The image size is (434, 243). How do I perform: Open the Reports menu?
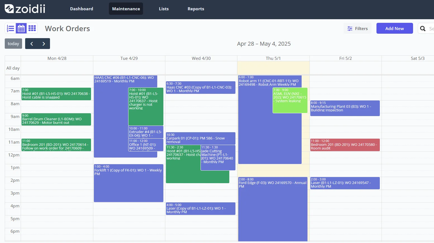click(x=196, y=9)
